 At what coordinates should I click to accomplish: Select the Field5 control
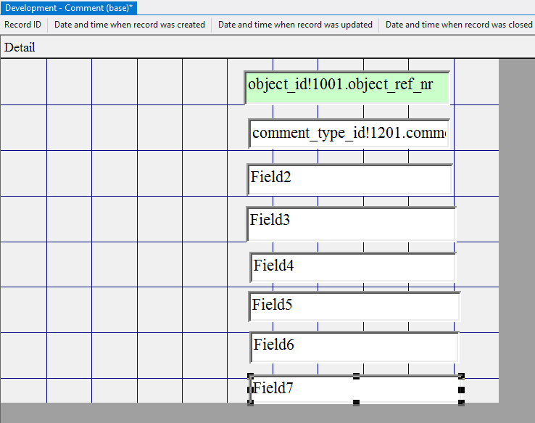(x=354, y=306)
